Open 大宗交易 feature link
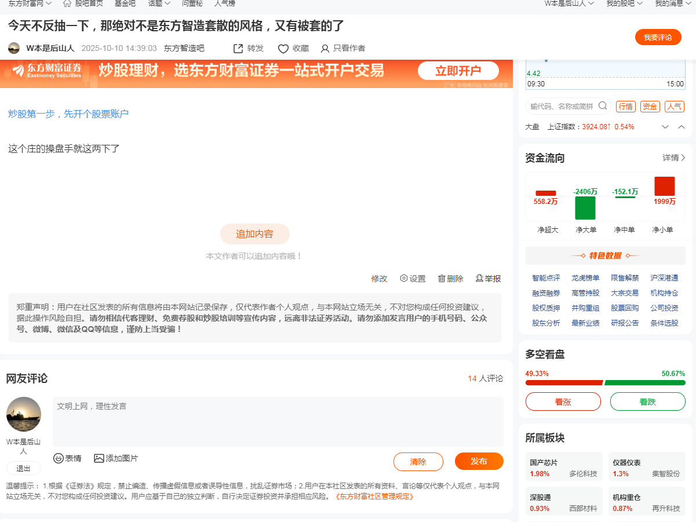The image size is (696, 522). (x=625, y=293)
